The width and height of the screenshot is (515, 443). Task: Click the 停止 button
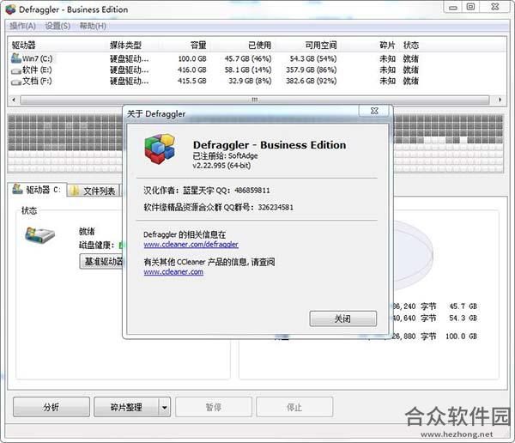coord(294,407)
